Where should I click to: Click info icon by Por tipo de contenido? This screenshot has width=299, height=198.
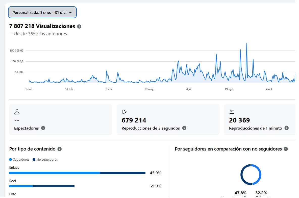click(60, 149)
